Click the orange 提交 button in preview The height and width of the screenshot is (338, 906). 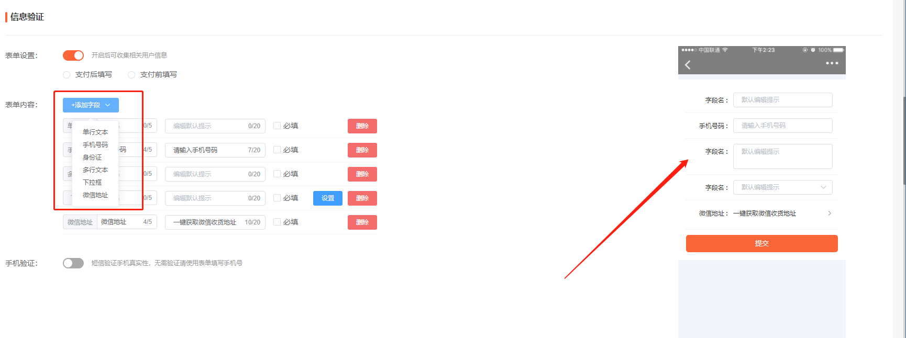point(762,243)
